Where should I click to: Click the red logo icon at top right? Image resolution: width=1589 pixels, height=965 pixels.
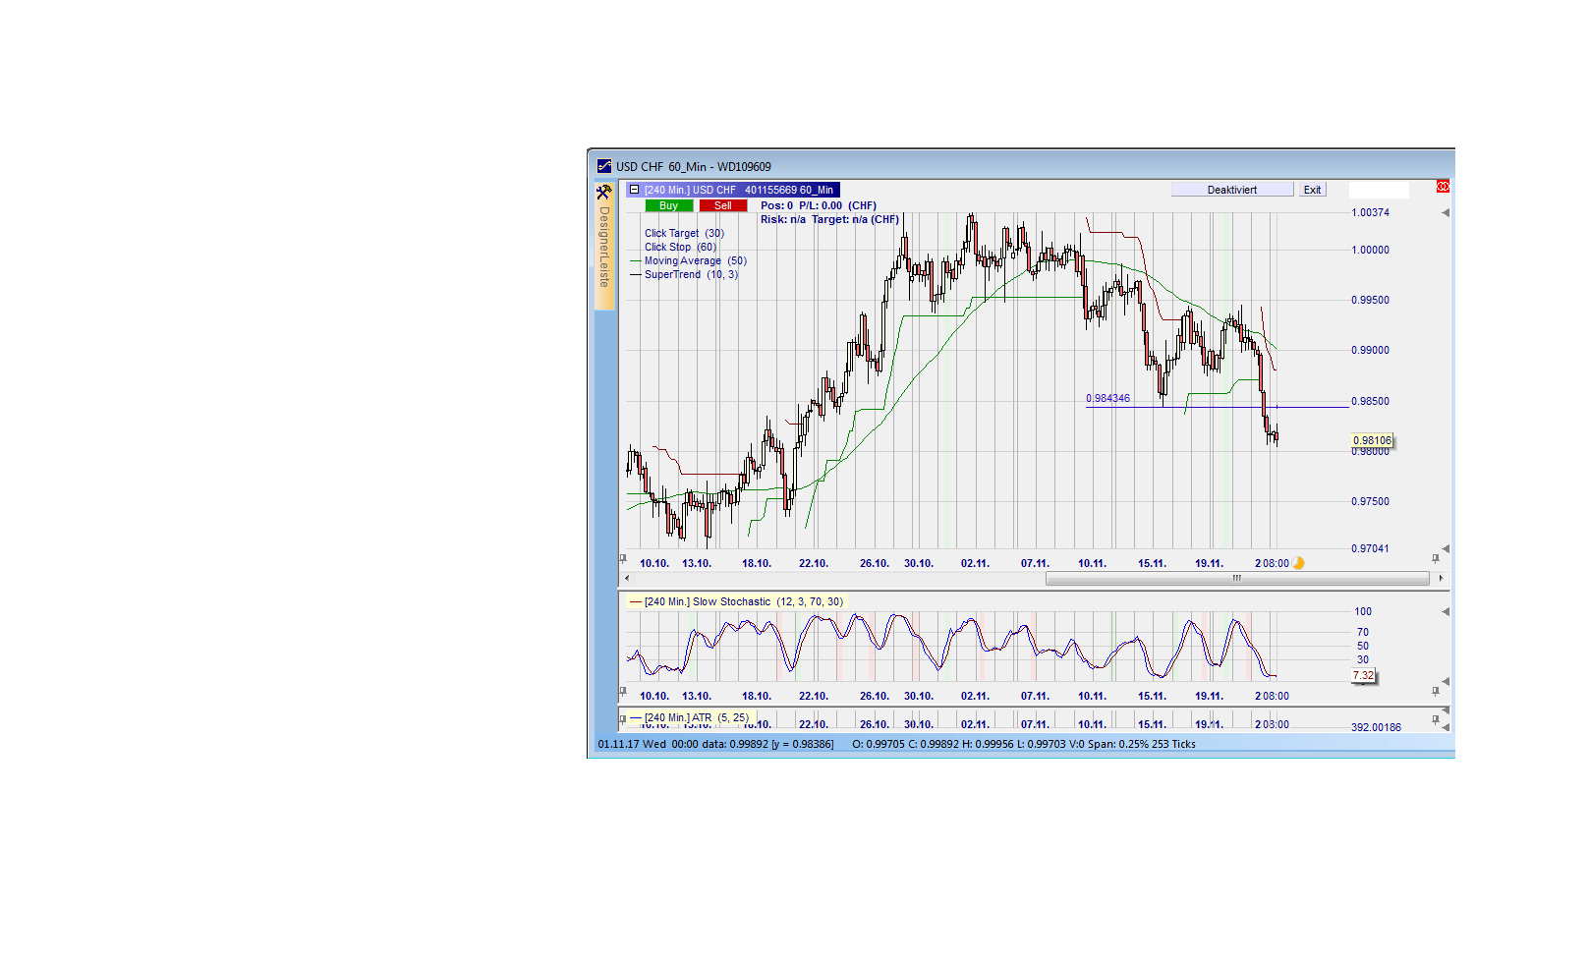pyautogui.click(x=1442, y=187)
